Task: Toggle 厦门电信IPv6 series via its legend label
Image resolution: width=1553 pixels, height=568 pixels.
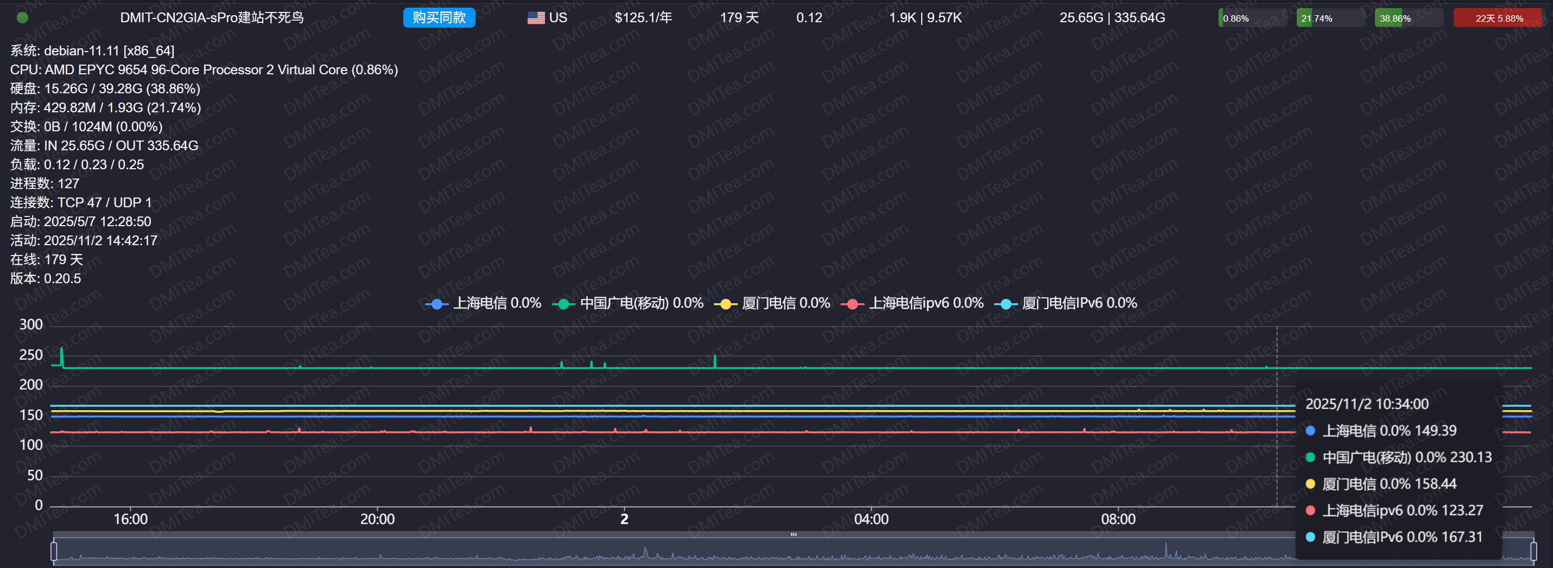Action: pos(1079,303)
